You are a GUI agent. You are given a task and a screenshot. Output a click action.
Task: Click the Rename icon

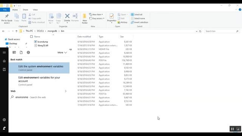75,16
